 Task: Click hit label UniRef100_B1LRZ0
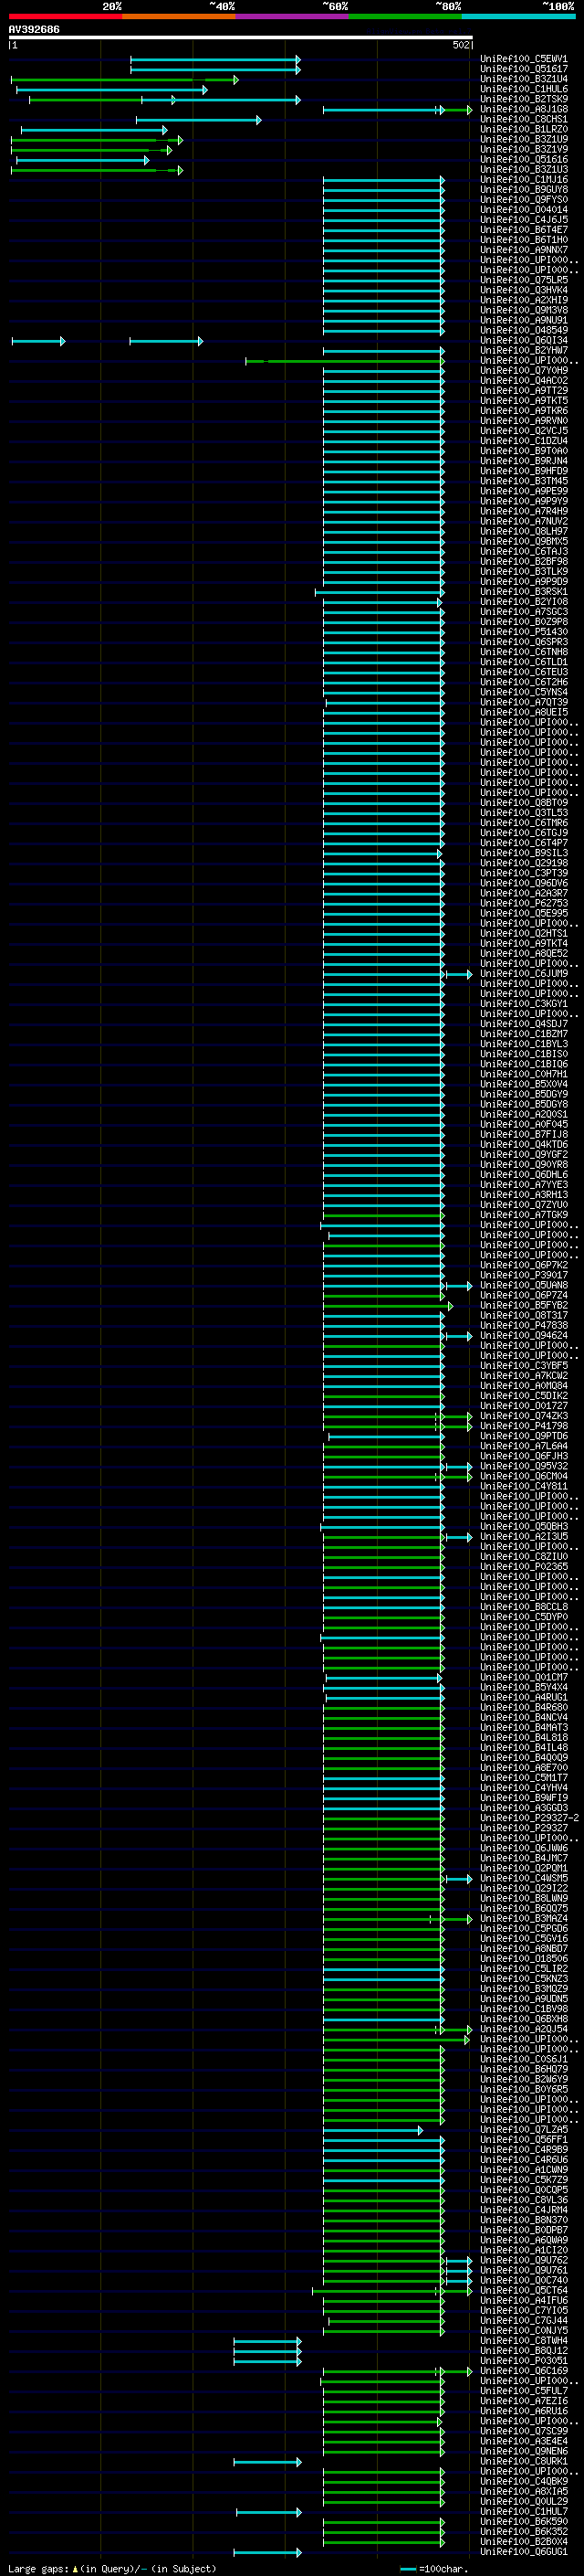[523, 130]
